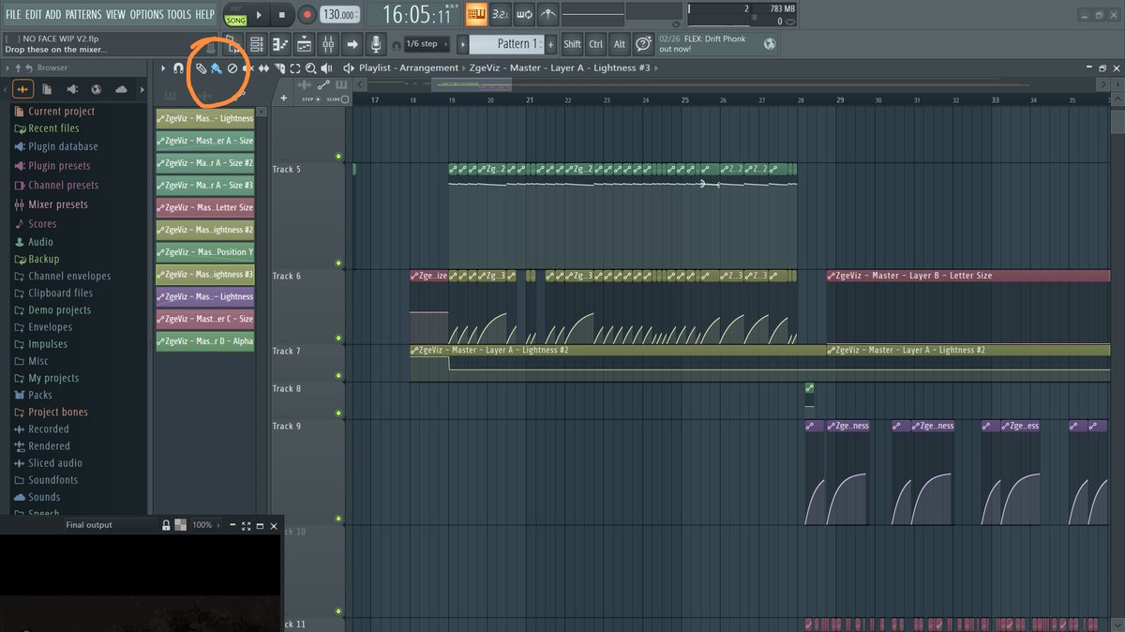Open the Piano roll toolbar shortcut
The image size is (1125, 632).
pos(280,44)
